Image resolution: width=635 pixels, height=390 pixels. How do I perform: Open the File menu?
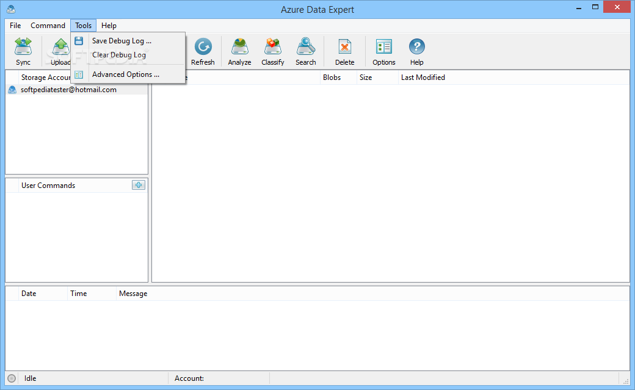15,26
